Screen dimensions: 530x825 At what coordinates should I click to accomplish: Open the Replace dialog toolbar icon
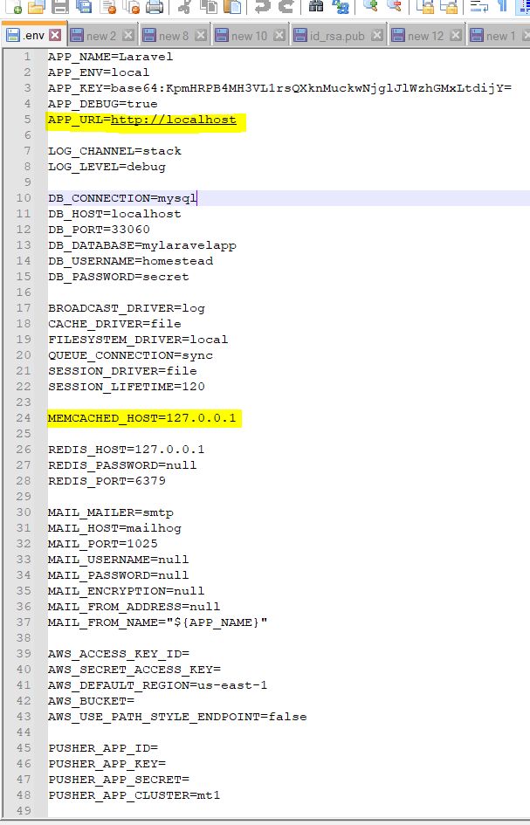tap(341, 6)
